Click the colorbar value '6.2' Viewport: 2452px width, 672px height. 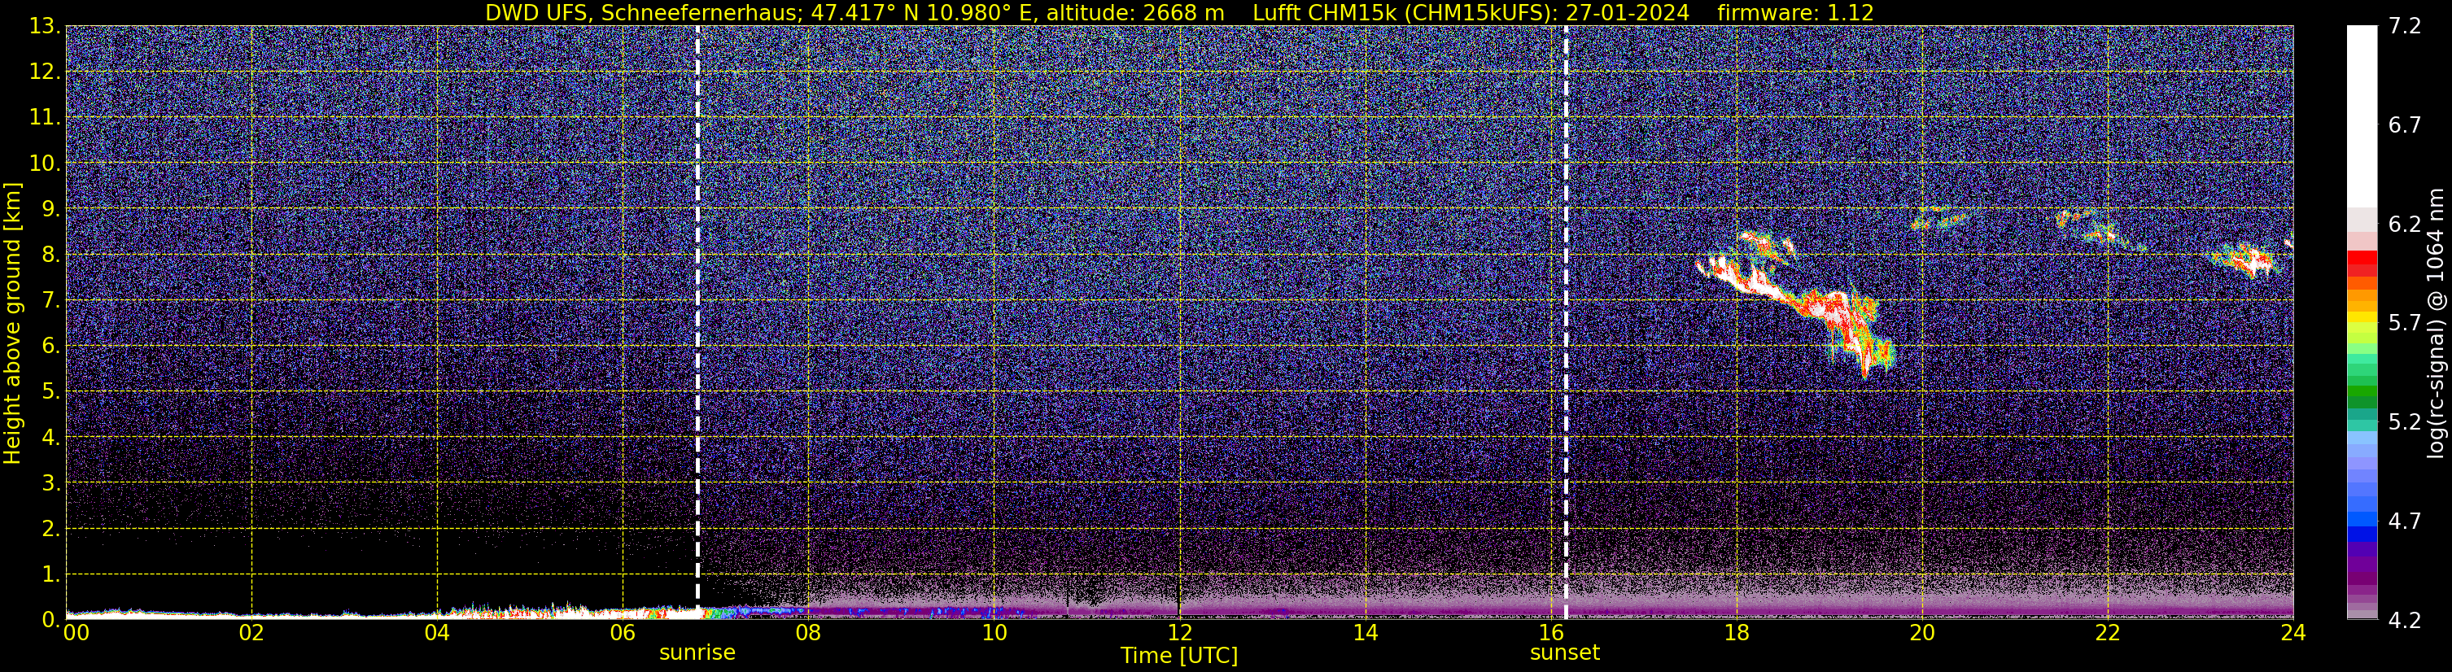click(2405, 224)
